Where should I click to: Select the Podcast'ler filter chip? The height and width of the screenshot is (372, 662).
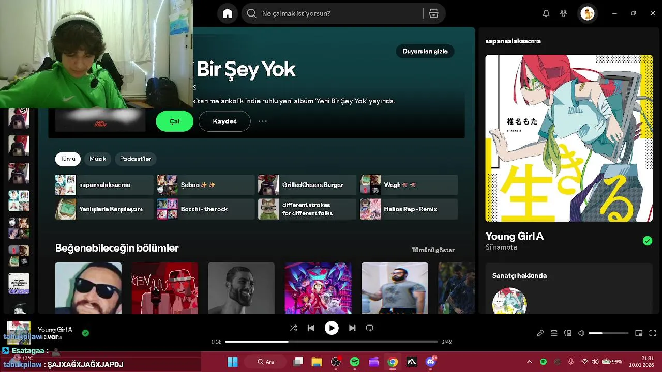[136, 159]
